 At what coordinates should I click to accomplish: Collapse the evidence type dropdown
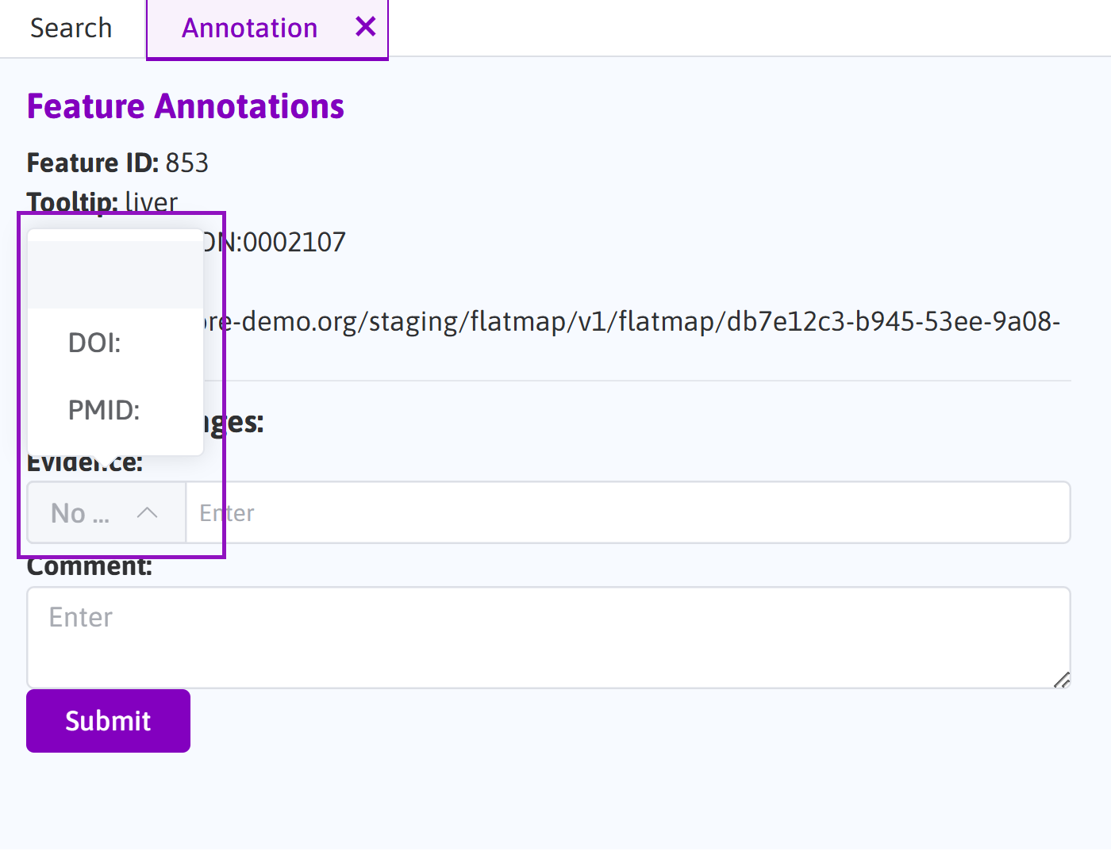coord(106,513)
